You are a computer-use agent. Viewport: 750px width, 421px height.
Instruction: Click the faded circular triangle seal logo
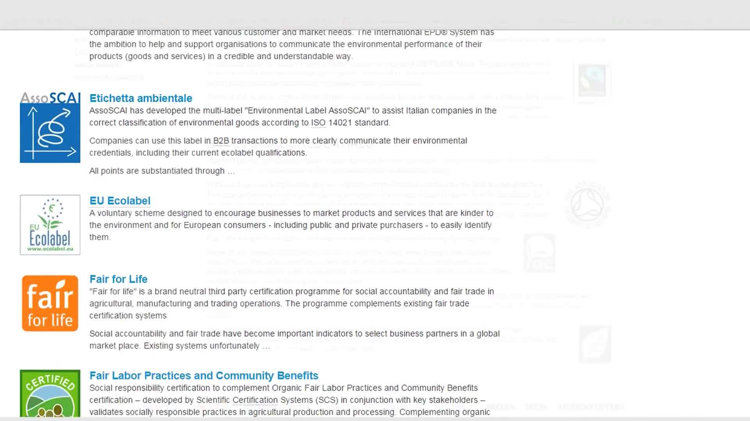[587, 204]
